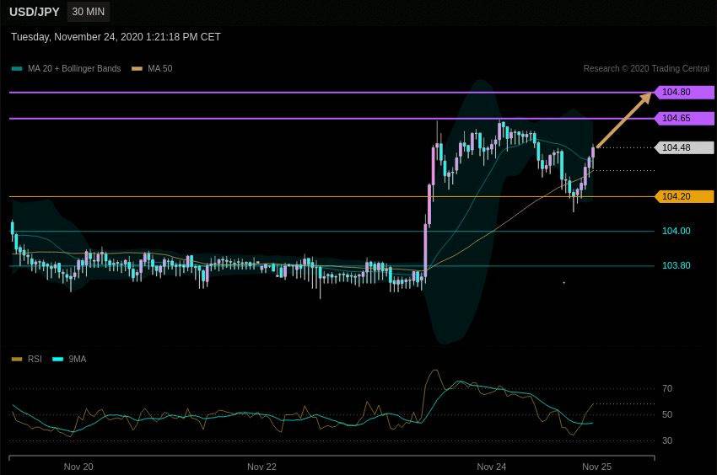717x475 pixels.
Task: Click the 104.65 resistance price tag
Action: [684, 118]
